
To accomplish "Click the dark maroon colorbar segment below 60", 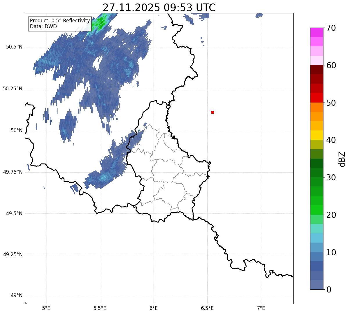I will 317,70.
